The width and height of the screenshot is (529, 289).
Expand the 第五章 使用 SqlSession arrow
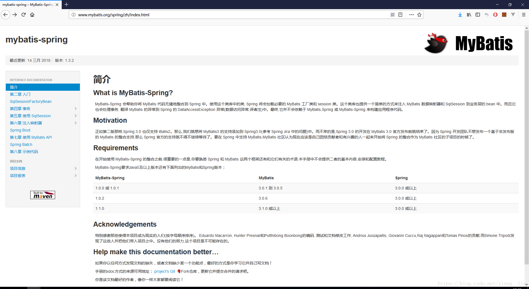[x=75, y=116]
